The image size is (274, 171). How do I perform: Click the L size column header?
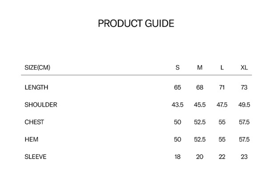point(222,67)
